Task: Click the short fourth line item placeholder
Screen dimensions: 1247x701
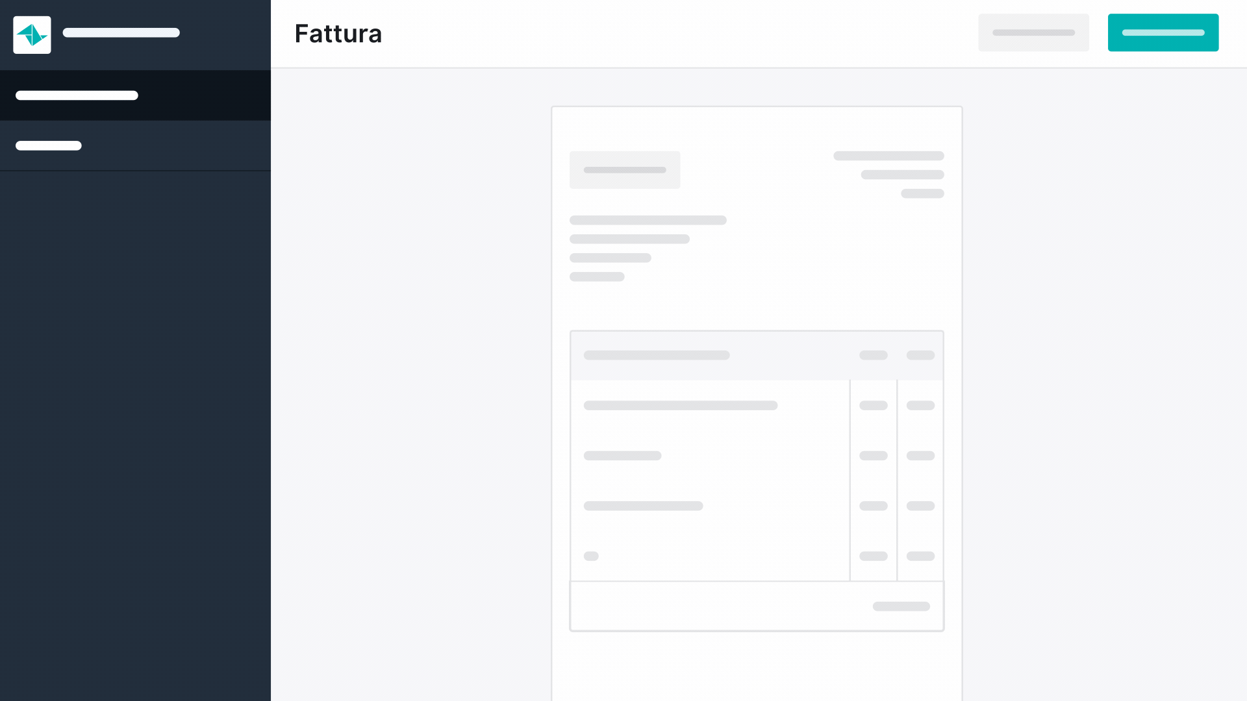Action: click(x=591, y=556)
